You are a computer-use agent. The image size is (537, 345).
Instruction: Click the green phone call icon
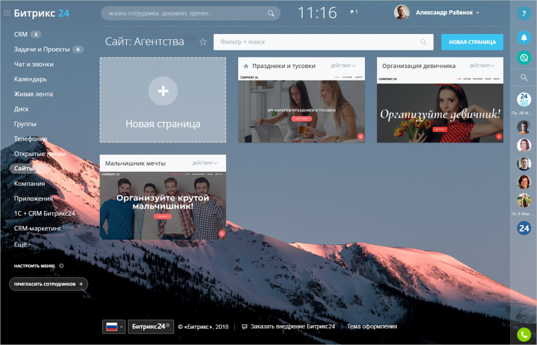[523, 333]
